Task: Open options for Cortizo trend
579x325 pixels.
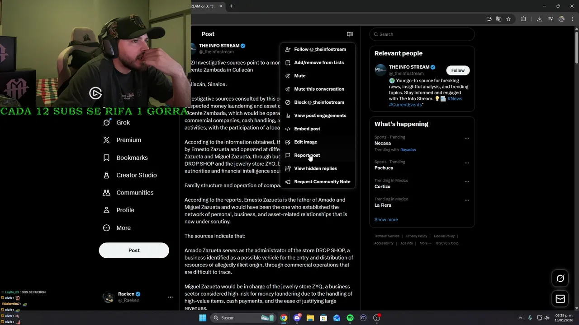Action: (467, 181)
